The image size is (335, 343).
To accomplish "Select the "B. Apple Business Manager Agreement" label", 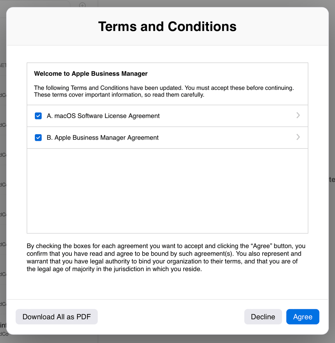I will (102, 138).
